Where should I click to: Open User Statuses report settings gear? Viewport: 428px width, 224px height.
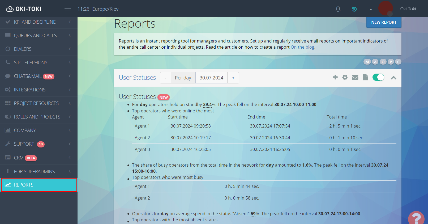(345, 77)
